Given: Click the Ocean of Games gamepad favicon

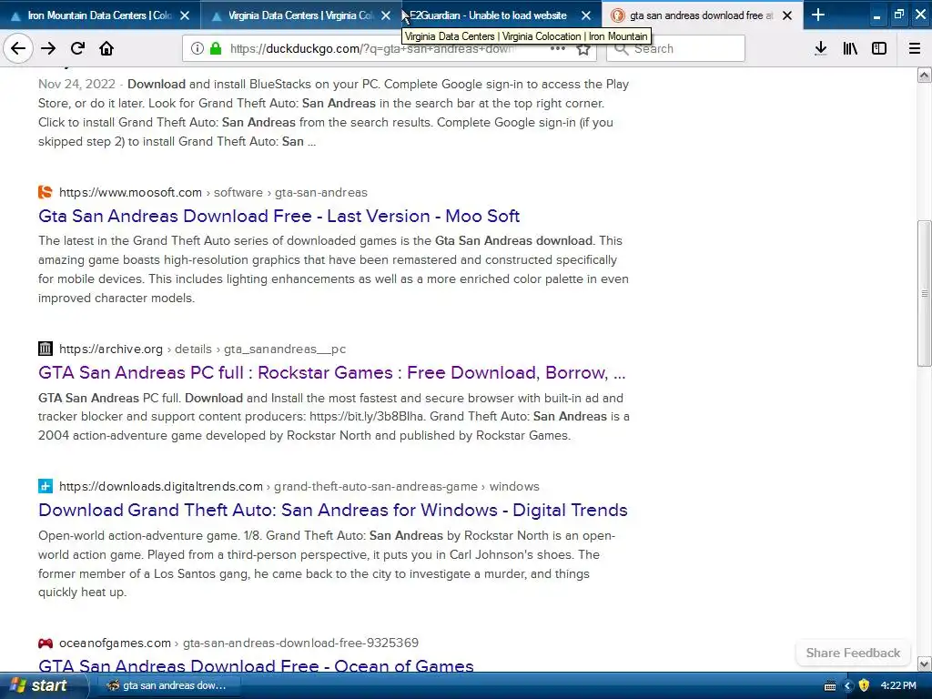Looking at the screenshot, I should 46,643.
